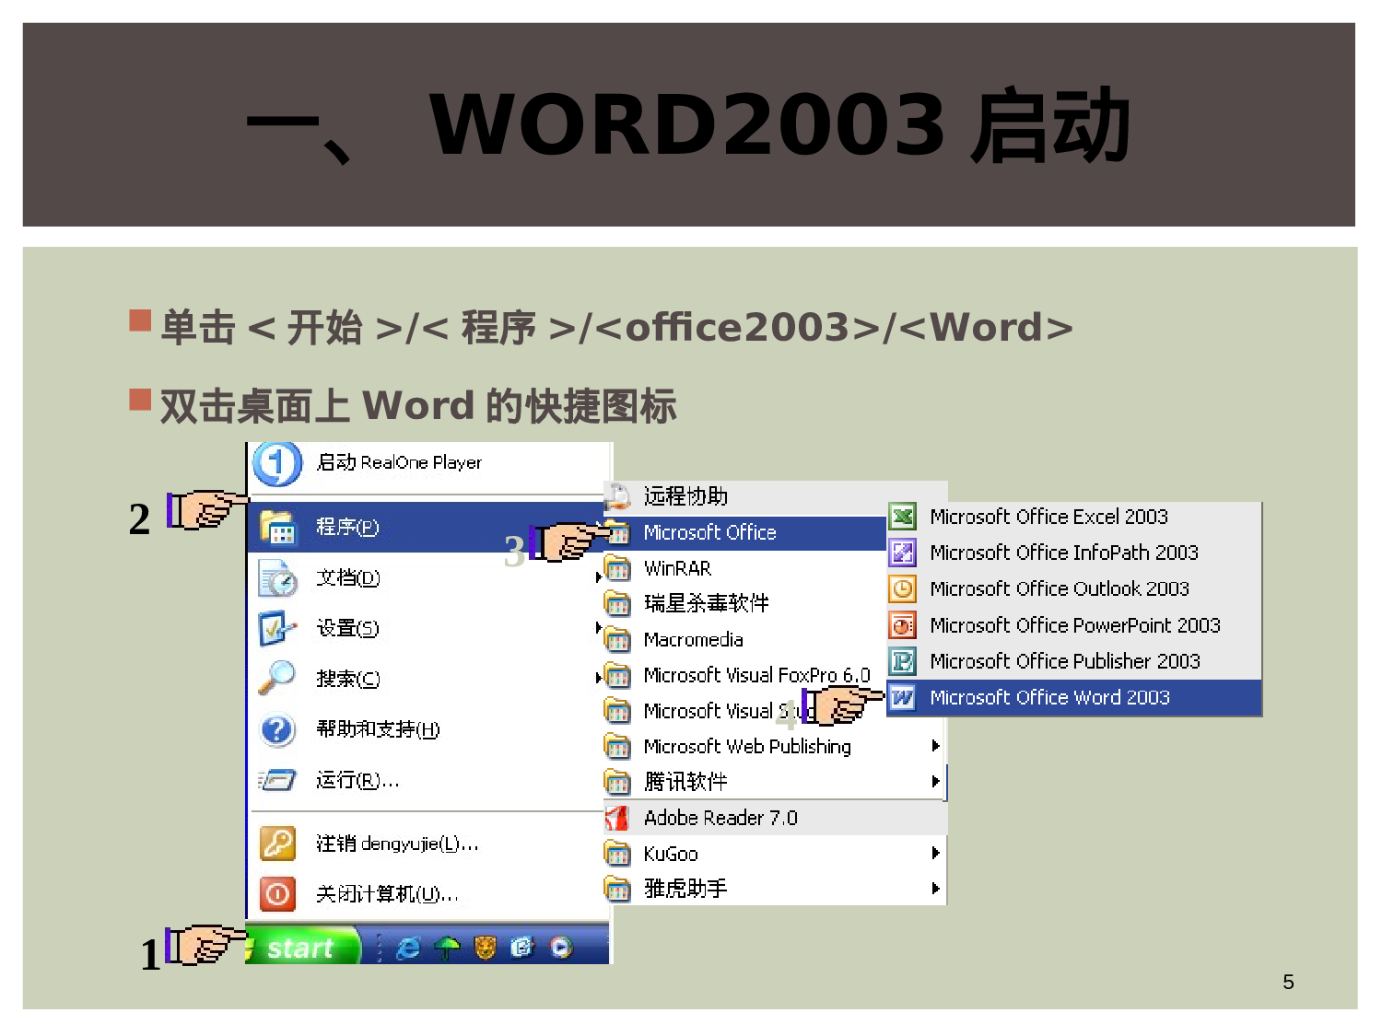This screenshot has width=1382, height=1036.
Task: Click the PowerPoint 2003 icon
Action: pos(903,625)
